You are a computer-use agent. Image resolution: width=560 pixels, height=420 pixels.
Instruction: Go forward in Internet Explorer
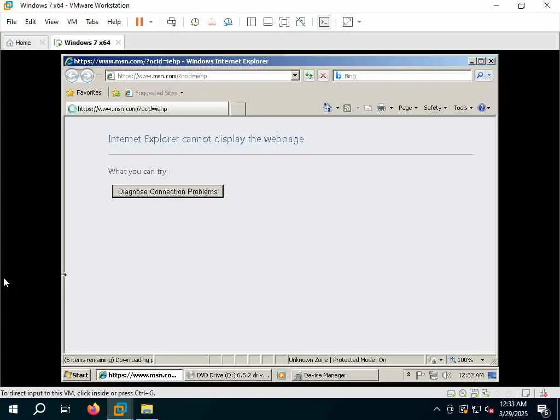click(x=87, y=75)
